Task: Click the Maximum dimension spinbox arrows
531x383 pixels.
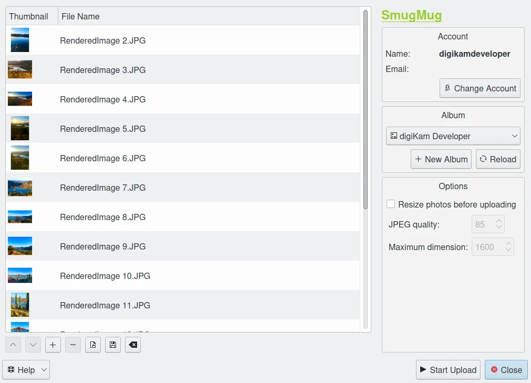Action: pyautogui.click(x=508, y=247)
